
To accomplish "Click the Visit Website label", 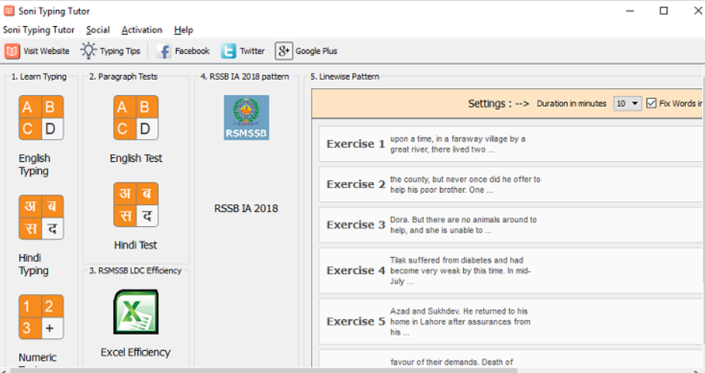I will click(x=46, y=51).
